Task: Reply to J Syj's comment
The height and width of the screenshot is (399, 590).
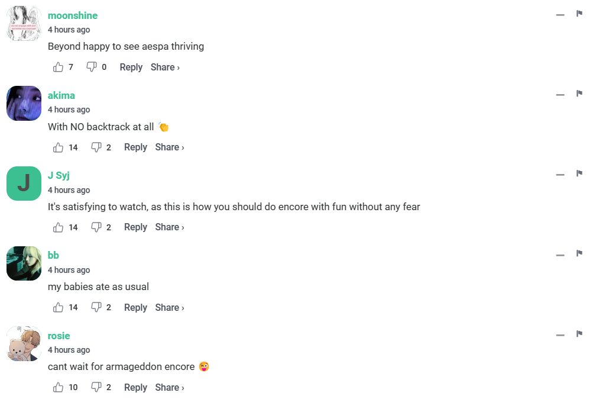Action: pyautogui.click(x=135, y=227)
